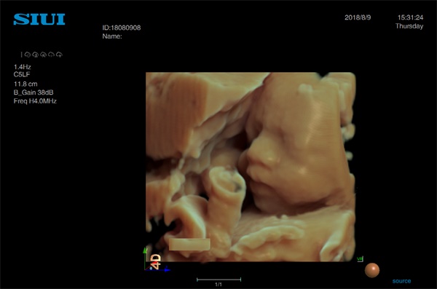This screenshot has width=437, height=289.
Task: Click the fourth cloud icon
Action: [x=51, y=55]
